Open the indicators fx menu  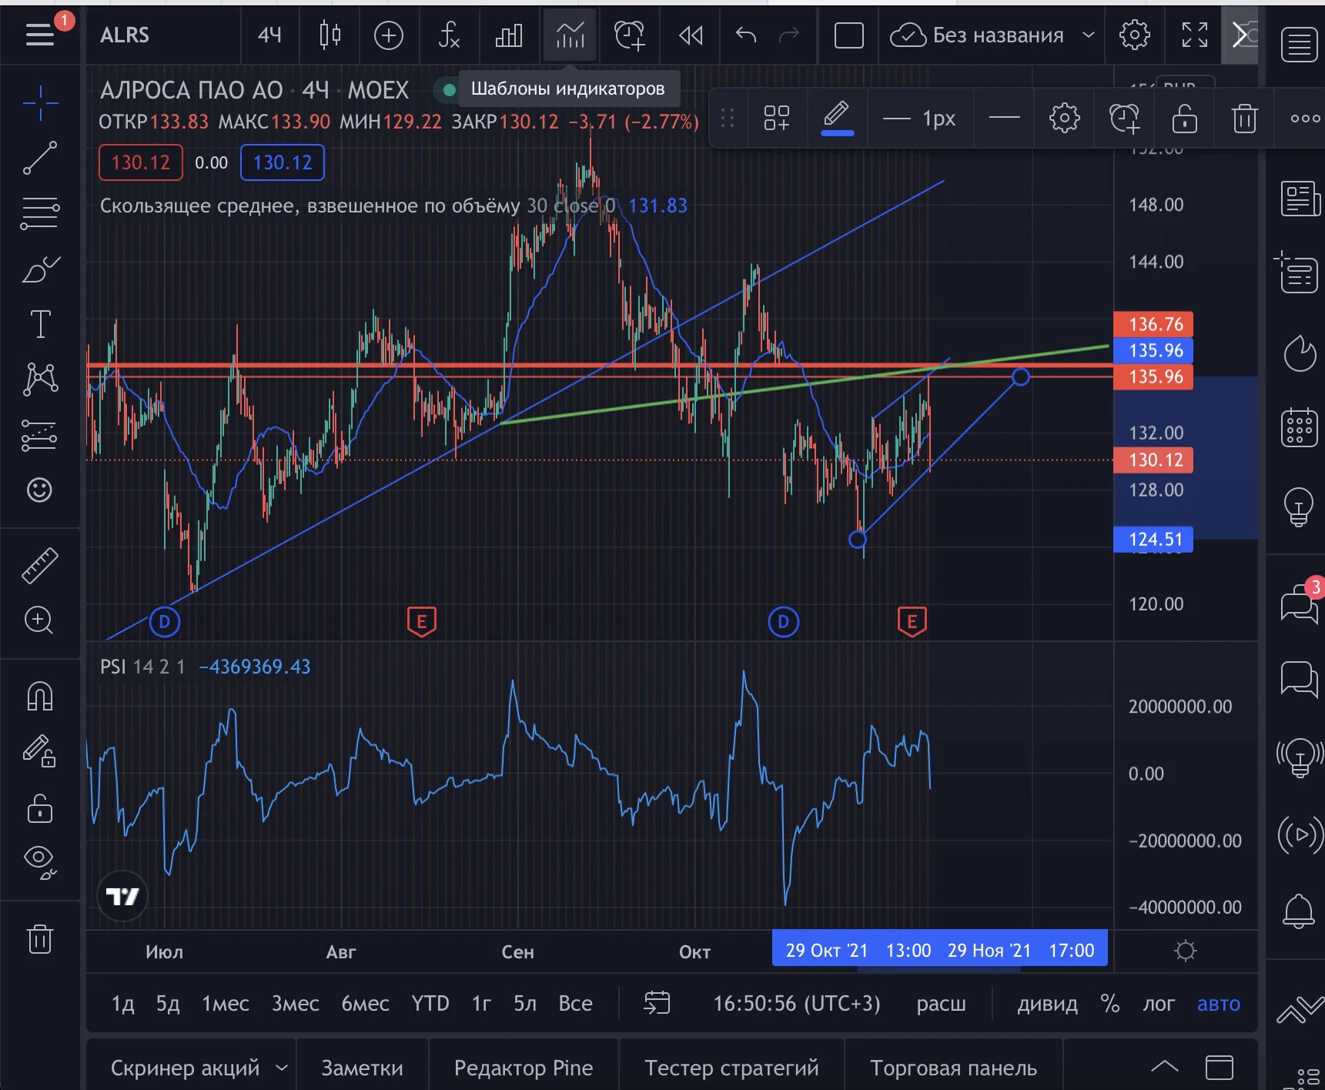[449, 35]
